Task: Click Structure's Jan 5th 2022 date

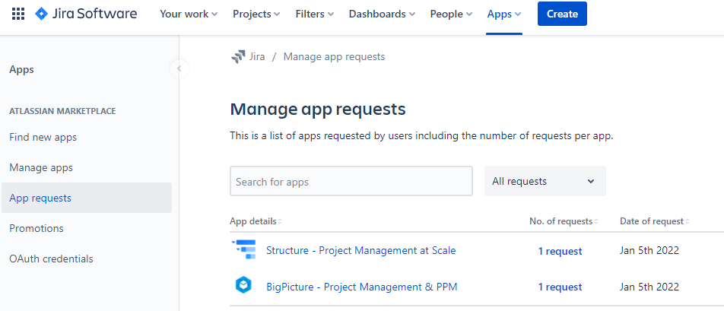Action: tap(649, 251)
